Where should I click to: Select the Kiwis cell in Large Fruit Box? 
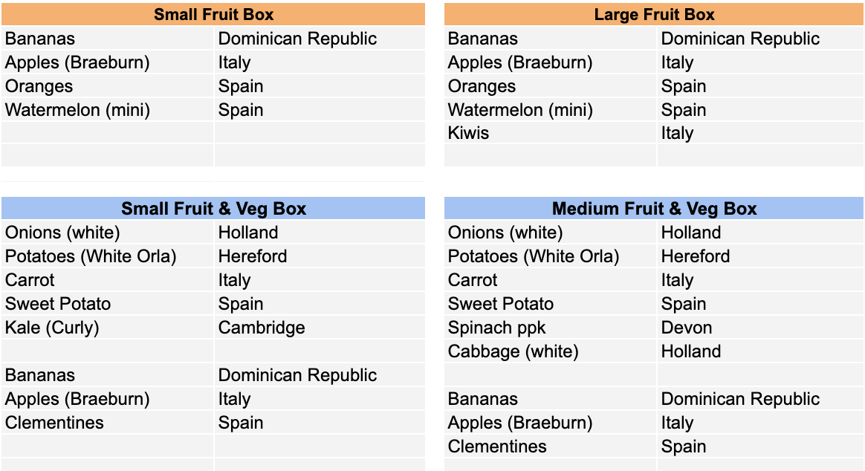(550, 133)
